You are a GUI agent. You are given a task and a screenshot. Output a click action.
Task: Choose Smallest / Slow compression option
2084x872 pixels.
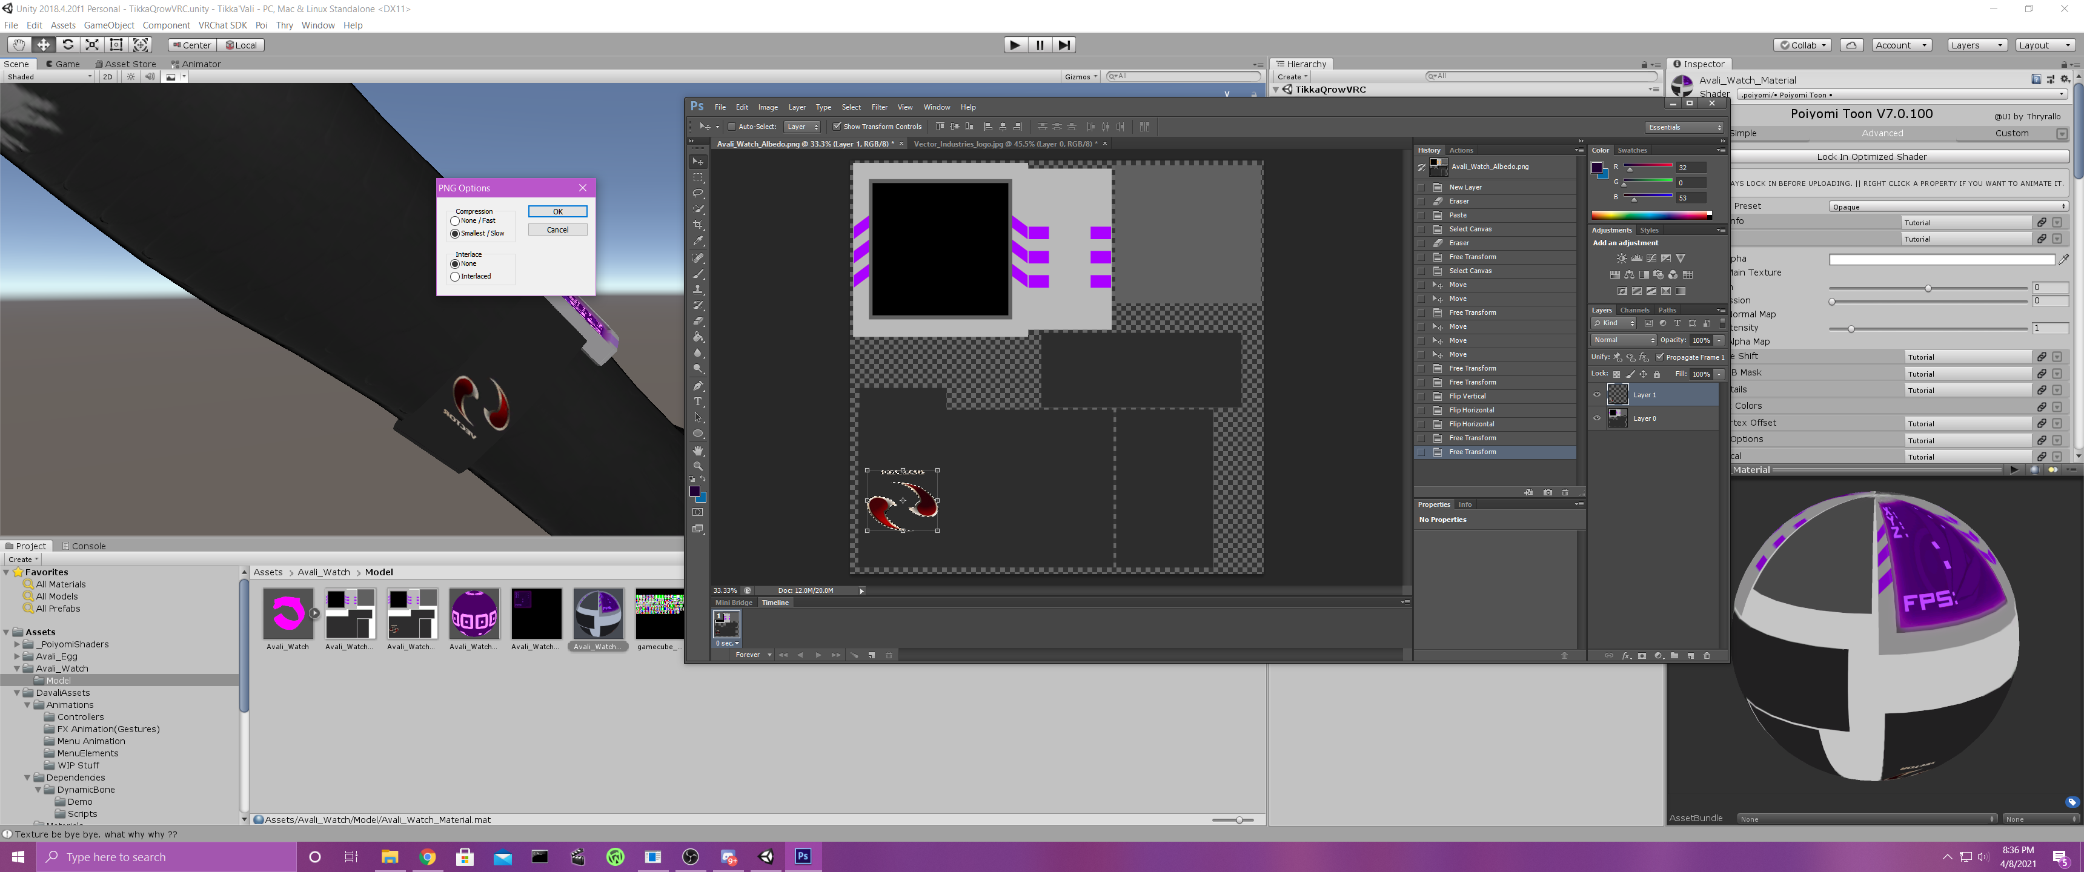pos(454,234)
